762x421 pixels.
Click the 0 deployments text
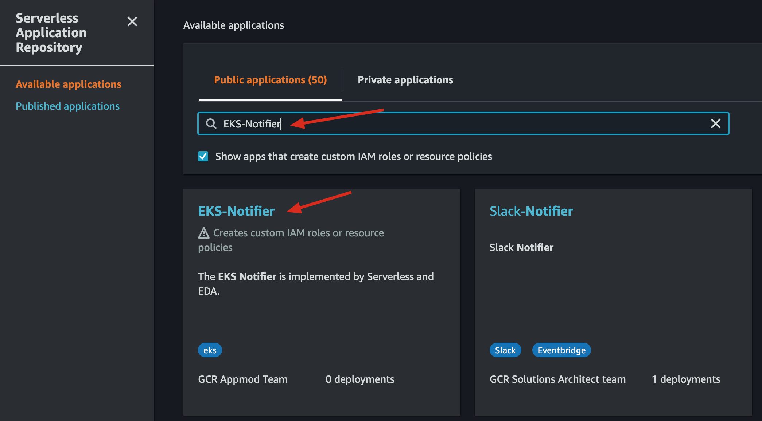(360, 379)
